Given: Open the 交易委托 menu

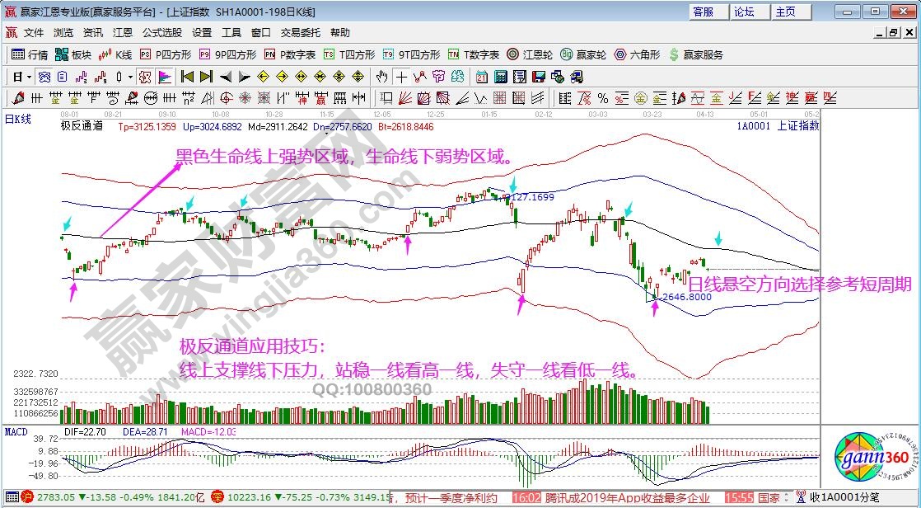Looking at the screenshot, I should 300,33.
